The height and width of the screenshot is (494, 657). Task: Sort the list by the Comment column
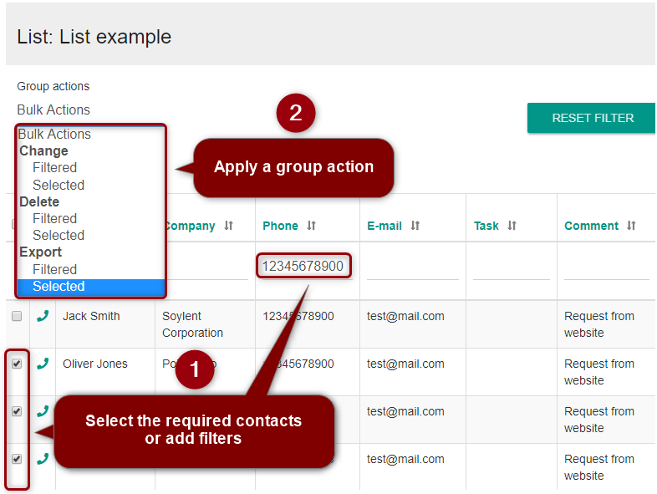coord(632,226)
